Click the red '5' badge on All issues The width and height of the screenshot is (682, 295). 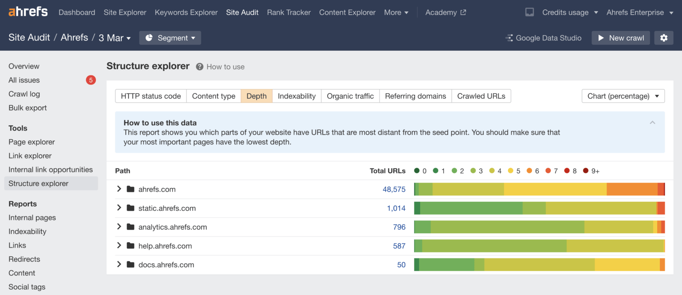pyautogui.click(x=91, y=80)
